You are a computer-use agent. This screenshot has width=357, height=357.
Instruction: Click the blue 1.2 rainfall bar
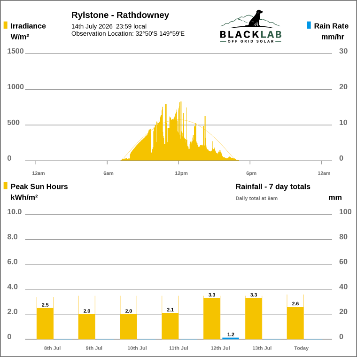pyautogui.click(x=231, y=338)
